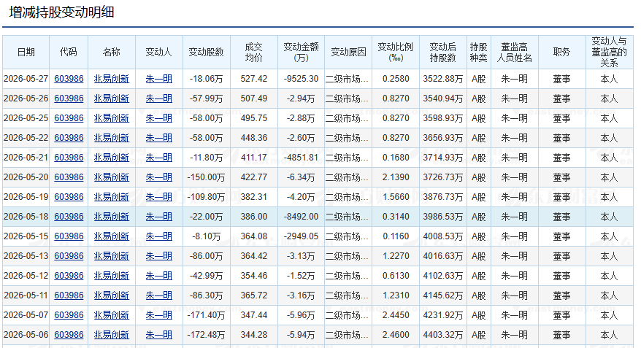Click the 日期 column header
641x348 pixels.
coord(26,53)
